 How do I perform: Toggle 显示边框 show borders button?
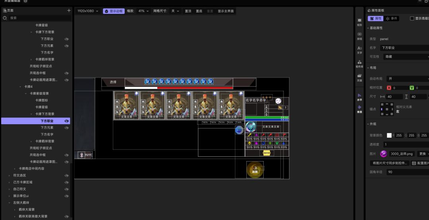pos(114,11)
